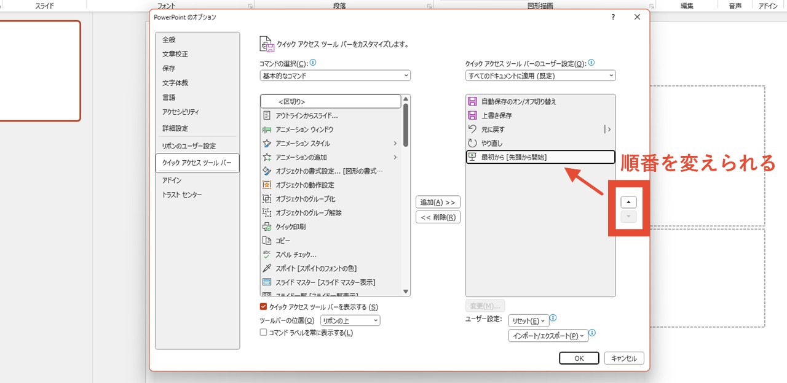Click the question mark help button
Screen dimensions: 787x383
(x=613, y=17)
